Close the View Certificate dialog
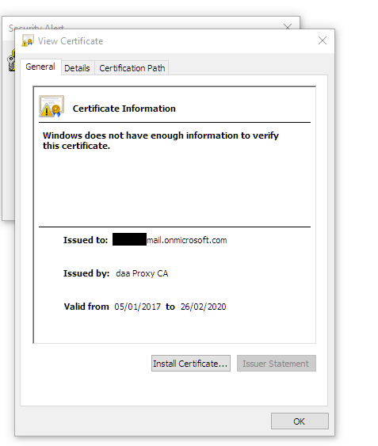Image resolution: width=378 pixels, height=446 pixels. coord(323,40)
